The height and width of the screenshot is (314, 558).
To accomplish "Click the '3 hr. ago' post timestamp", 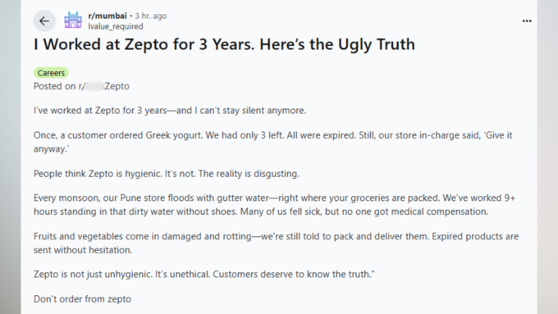I will (x=150, y=16).
